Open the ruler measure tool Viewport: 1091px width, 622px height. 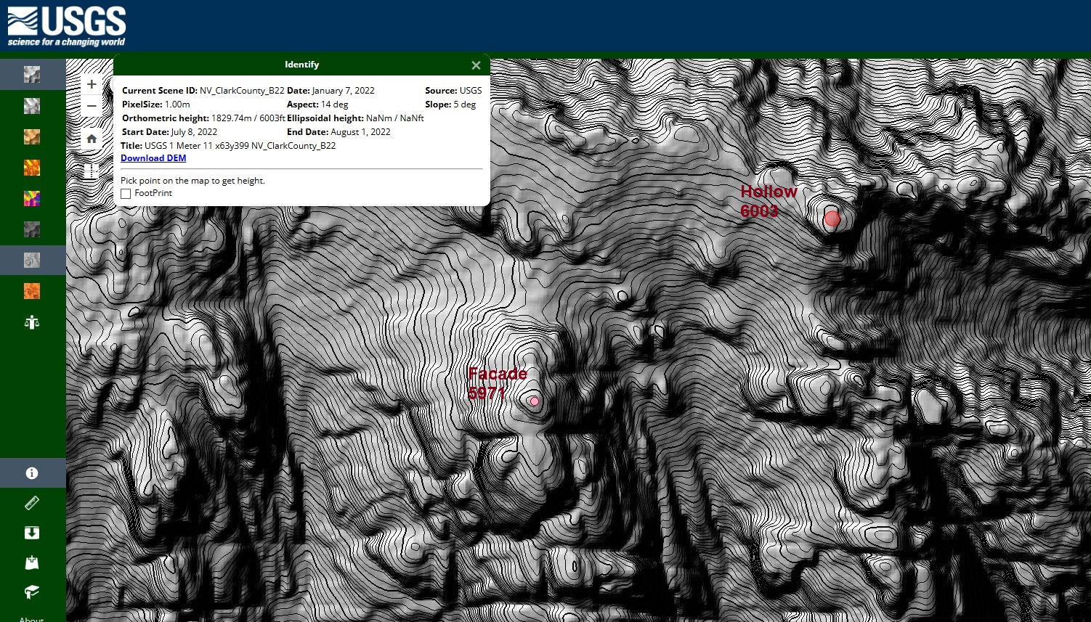[32, 503]
